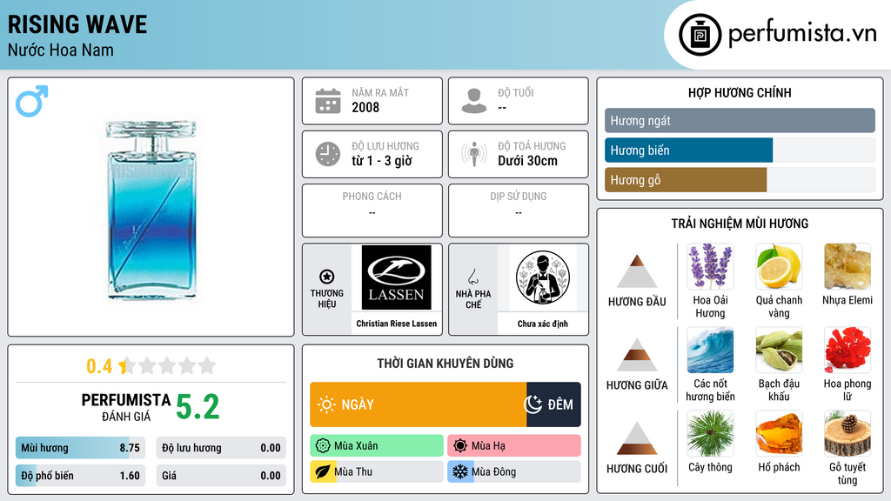Click the Hương giữa pyramid icon
The width and height of the screenshot is (891, 501).
(637, 355)
